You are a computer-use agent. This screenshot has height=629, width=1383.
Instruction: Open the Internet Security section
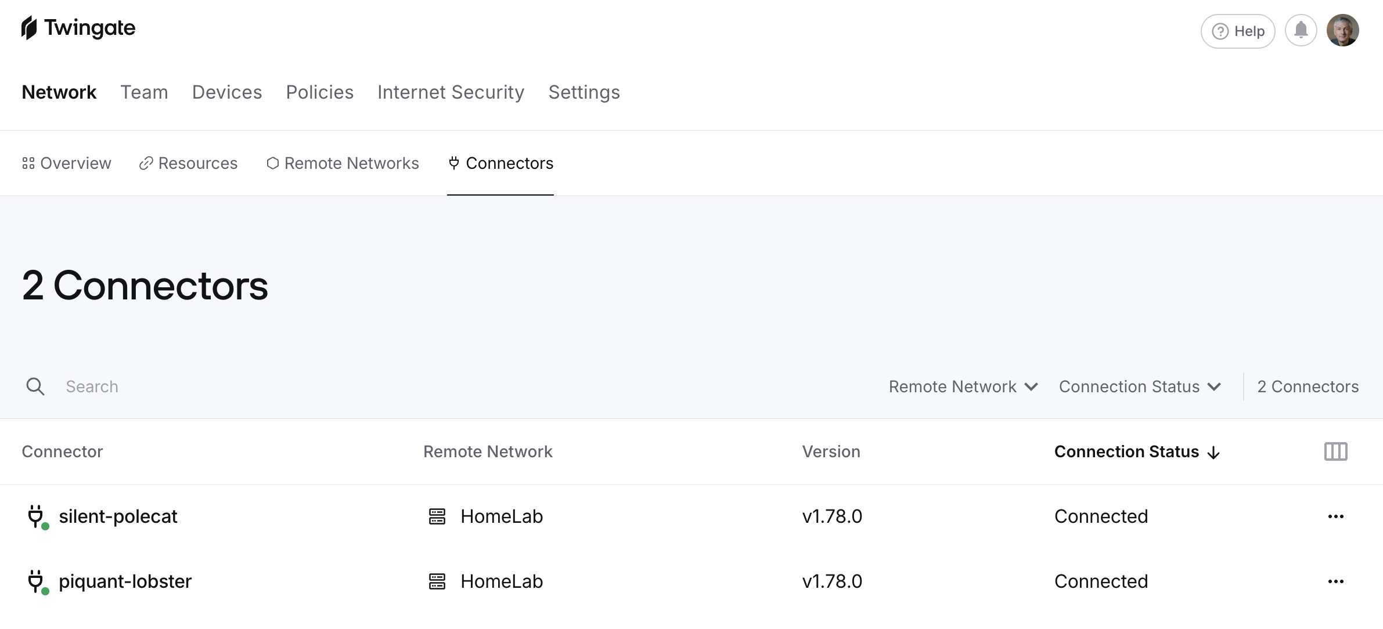click(451, 92)
